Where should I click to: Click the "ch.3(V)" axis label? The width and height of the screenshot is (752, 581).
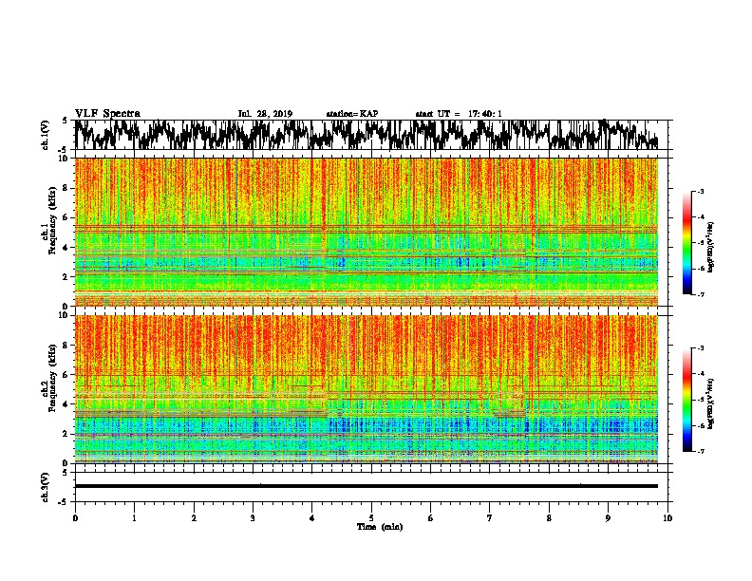(x=45, y=487)
